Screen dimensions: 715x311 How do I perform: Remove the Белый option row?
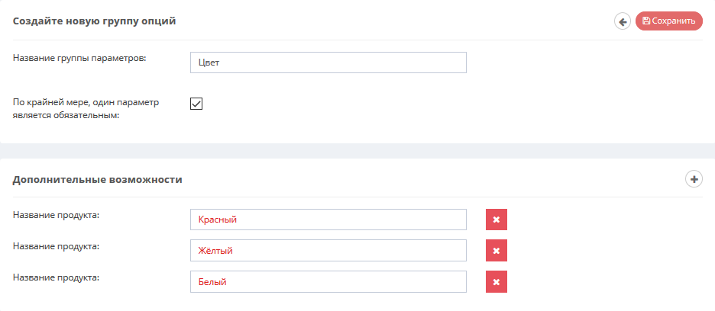pos(497,282)
